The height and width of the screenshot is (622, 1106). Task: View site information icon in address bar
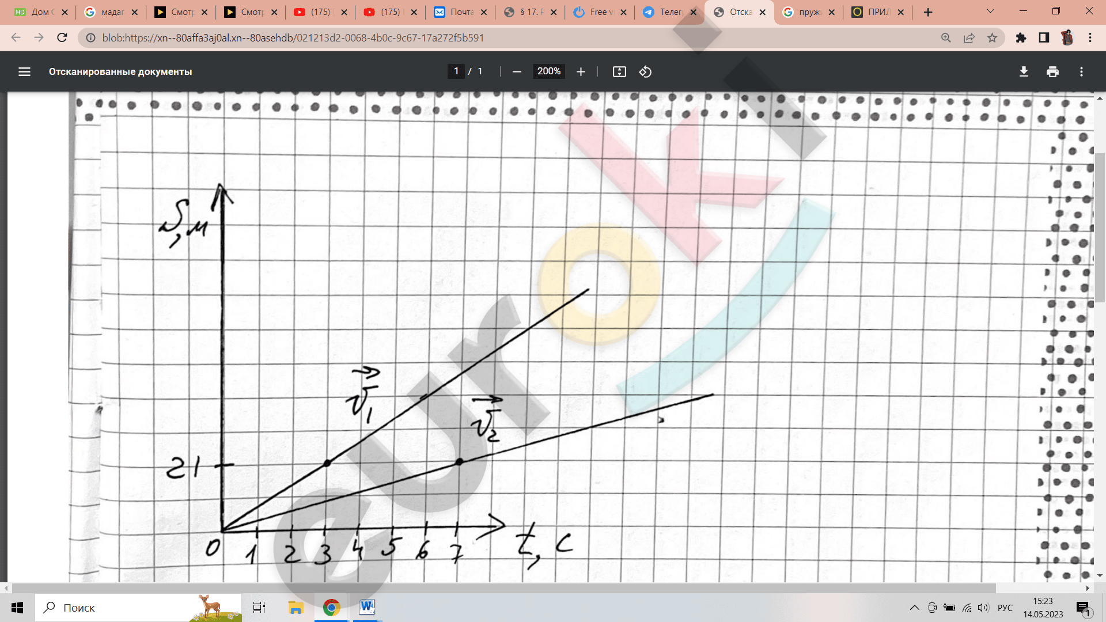[90, 37]
